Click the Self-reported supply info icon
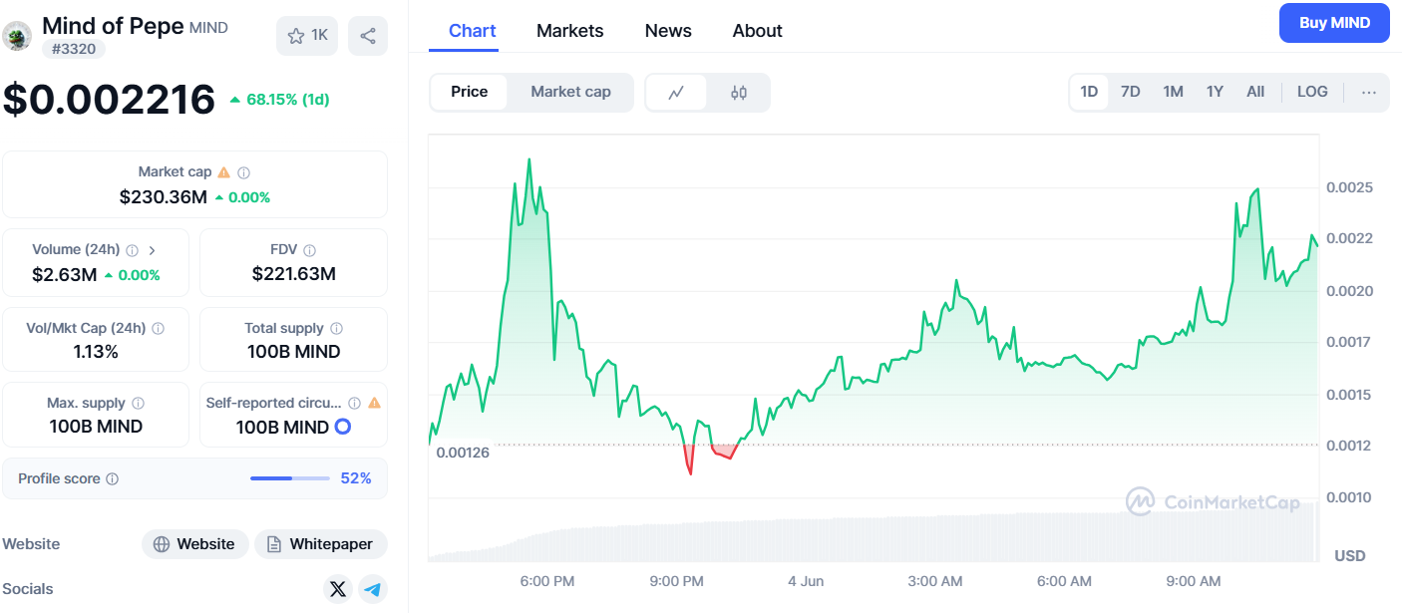This screenshot has width=1402, height=613. [x=355, y=404]
